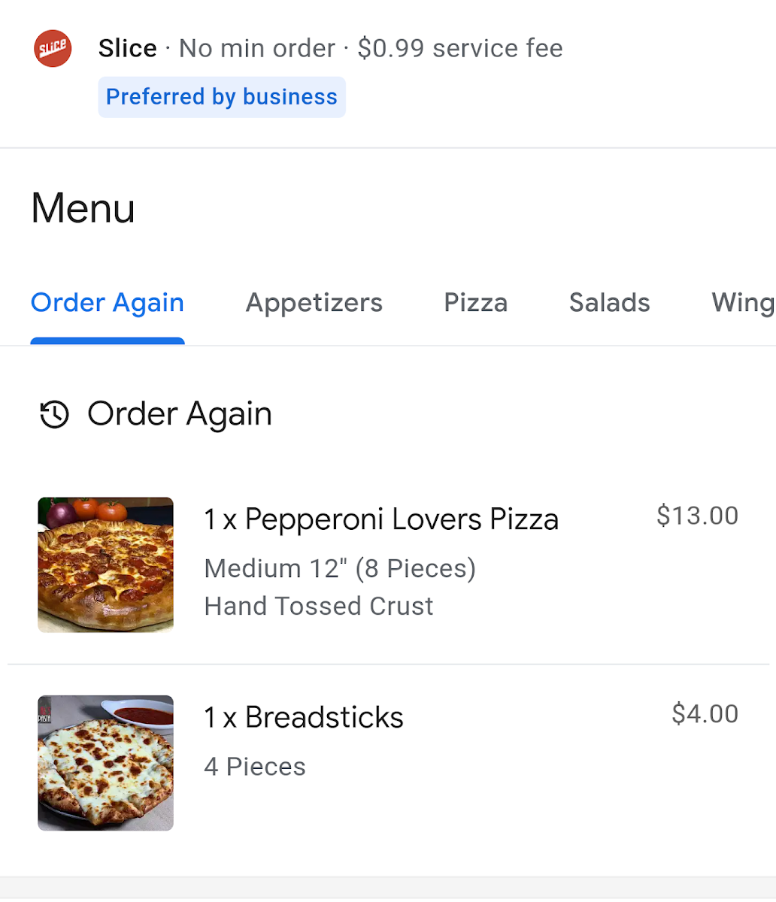
Task: Click the $0.99 service fee text
Action: (459, 49)
